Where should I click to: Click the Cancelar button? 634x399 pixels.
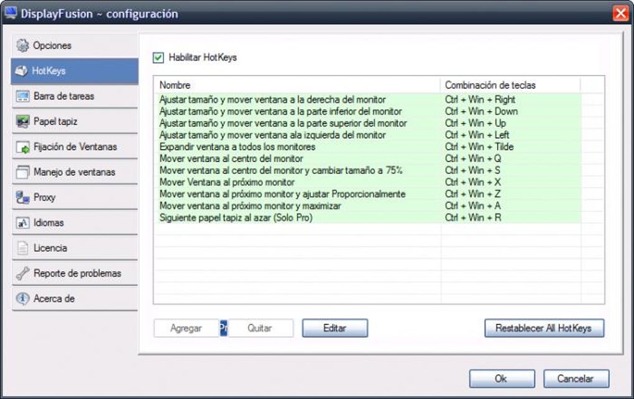click(x=576, y=379)
